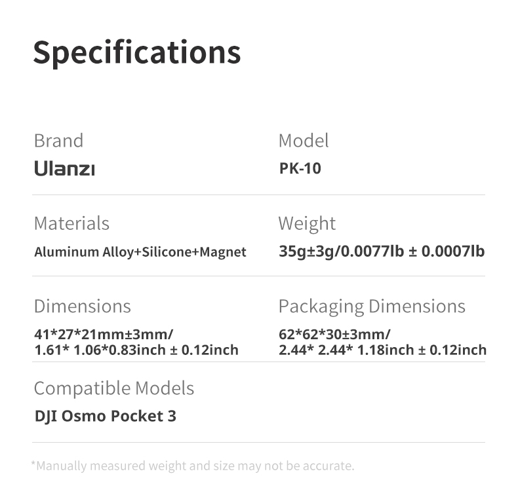The image size is (518, 482).
Task: Click the Specifications heading
Action: click(137, 52)
